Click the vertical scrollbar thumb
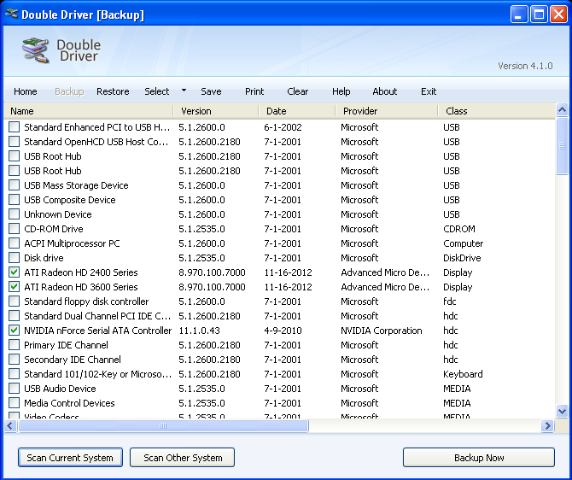This screenshot has height=480, width=572. (x=562, y=146)
